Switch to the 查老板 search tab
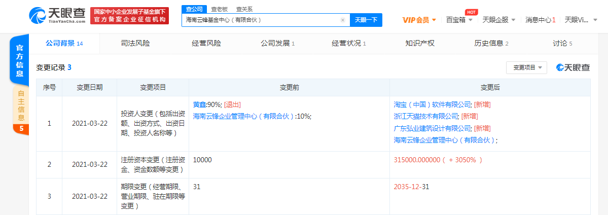608x215 pixels. pyautogui.click(x=219, y=9)
